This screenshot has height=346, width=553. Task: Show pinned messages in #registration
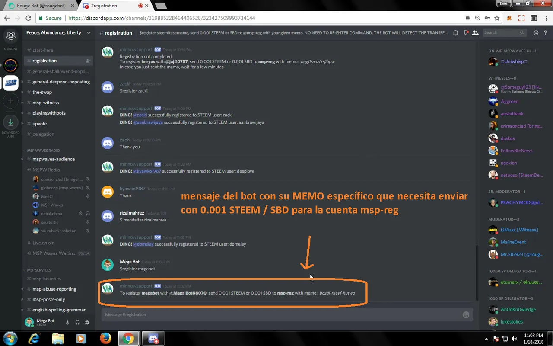tap(466, 33)
